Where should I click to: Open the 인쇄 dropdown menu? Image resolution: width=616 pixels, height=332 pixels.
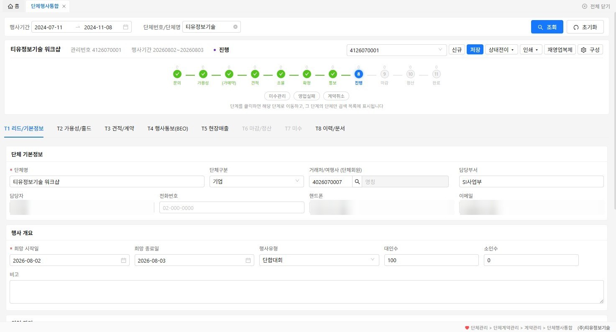(x=531, y=50)
